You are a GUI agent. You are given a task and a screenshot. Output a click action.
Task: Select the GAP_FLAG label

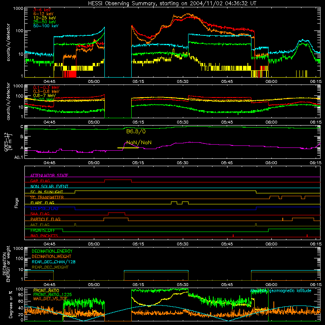[x=40, y=181]
